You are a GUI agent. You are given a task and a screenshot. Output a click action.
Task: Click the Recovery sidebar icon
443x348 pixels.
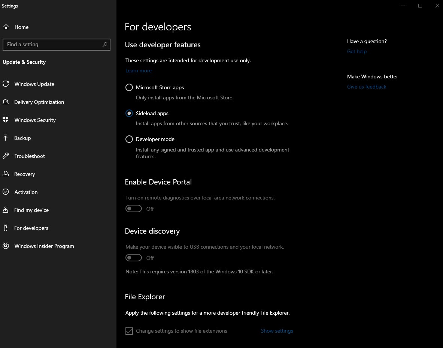pos(6,174)
